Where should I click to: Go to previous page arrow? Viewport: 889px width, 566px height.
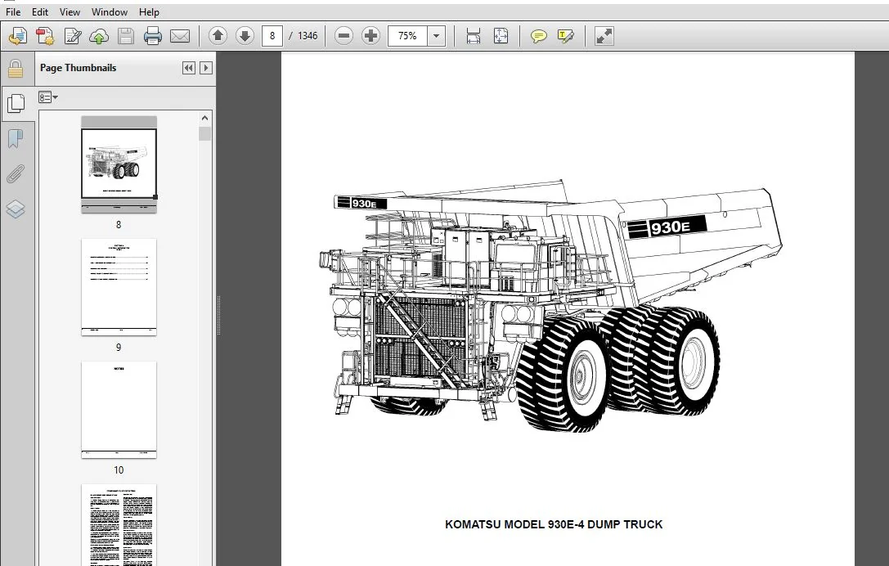[218, 36]
